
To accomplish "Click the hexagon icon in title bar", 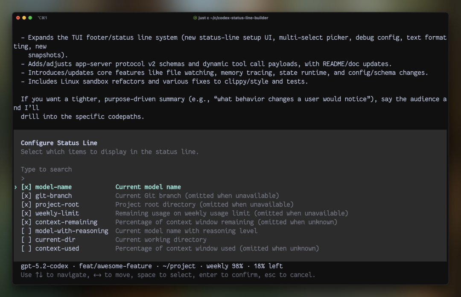I will [x=195, y=18].
